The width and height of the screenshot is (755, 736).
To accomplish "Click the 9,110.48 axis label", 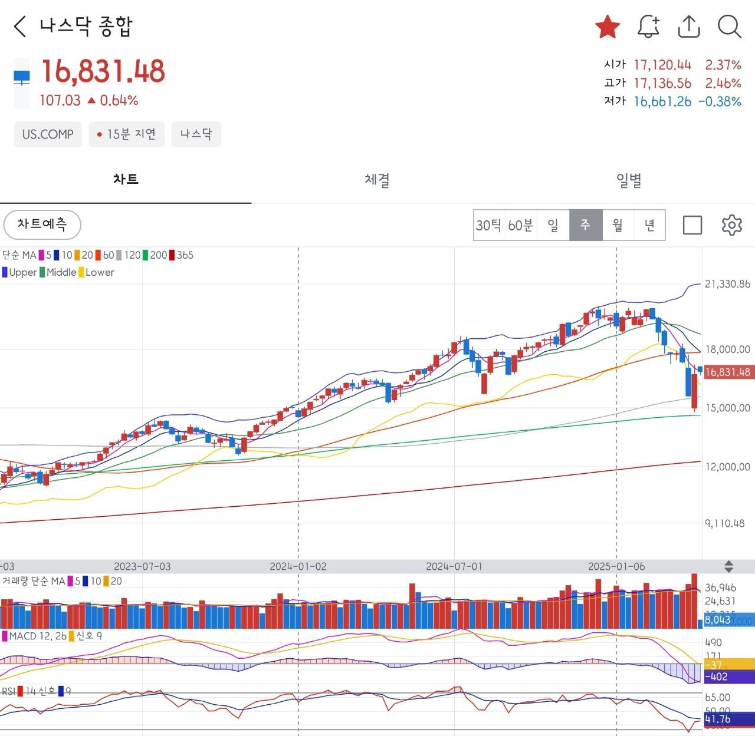I will 725,523.
